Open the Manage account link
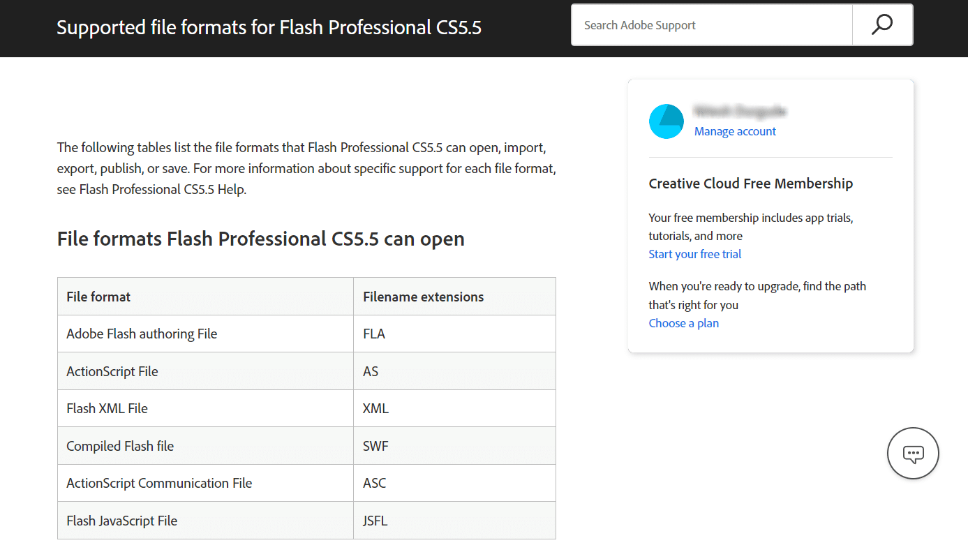 coord(735,131)
